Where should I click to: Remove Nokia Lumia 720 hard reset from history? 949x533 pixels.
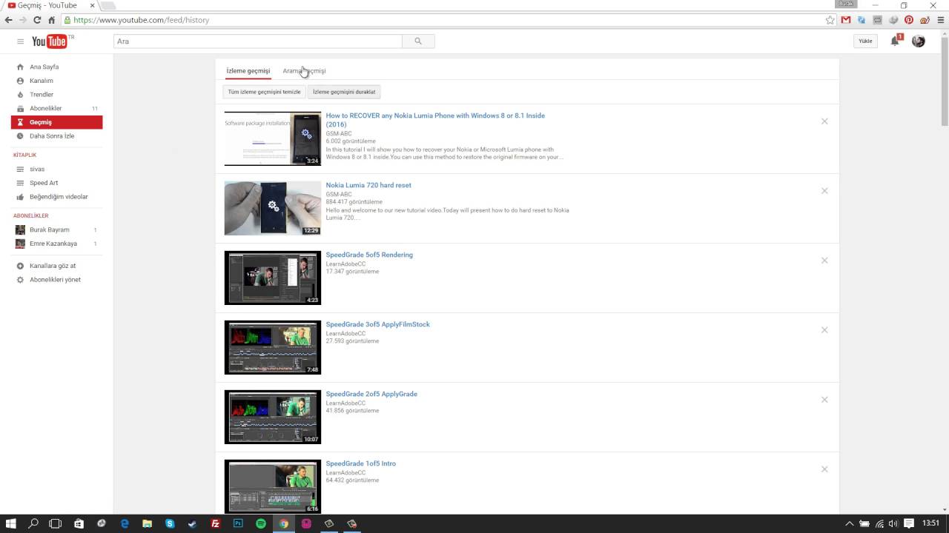click(x=824, y=191)
